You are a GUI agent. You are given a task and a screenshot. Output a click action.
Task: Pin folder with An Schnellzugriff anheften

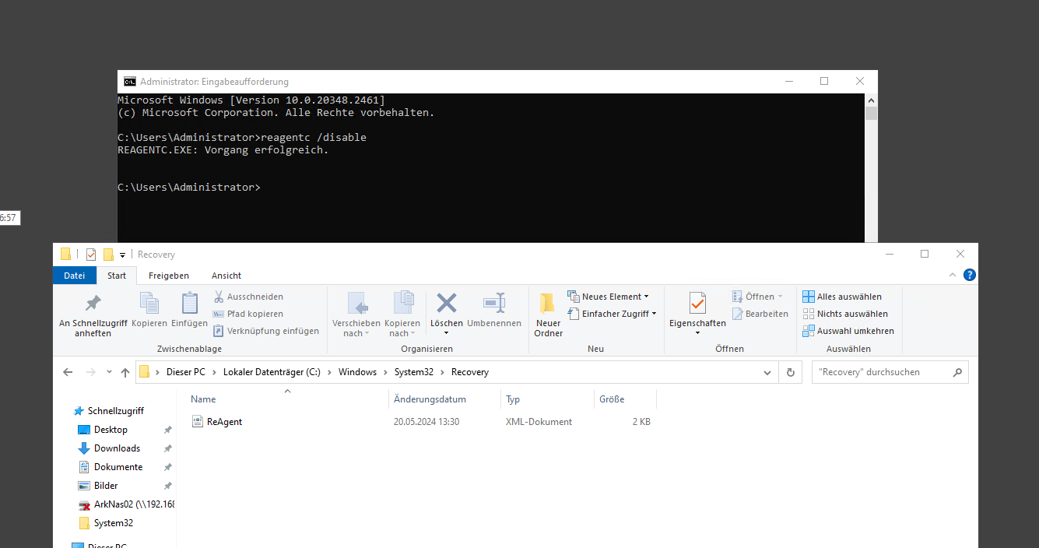coord(93,314)
